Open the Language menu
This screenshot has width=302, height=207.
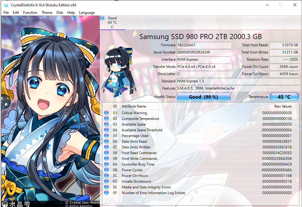pos(87,13)
